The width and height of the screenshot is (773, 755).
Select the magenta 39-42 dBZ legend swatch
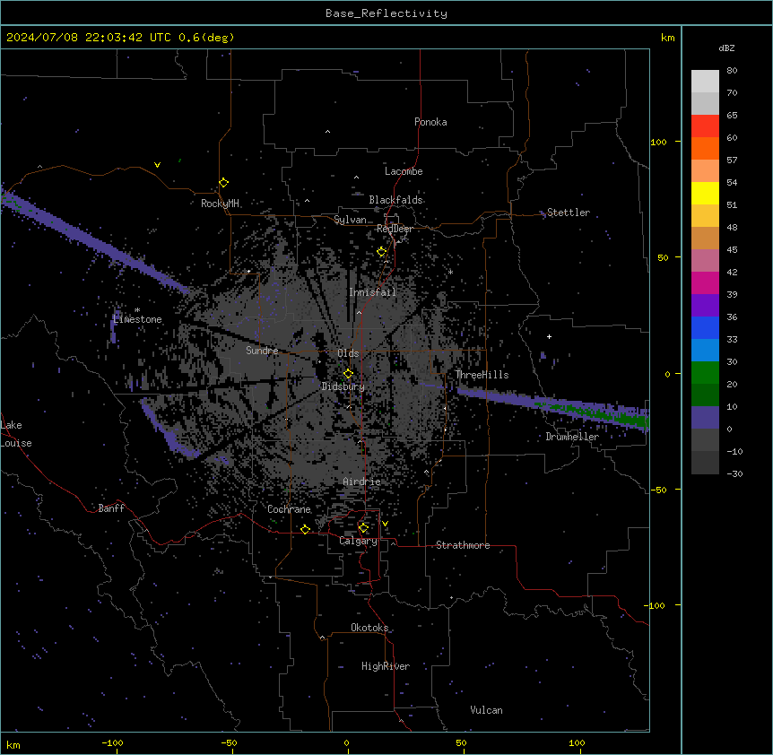(705, 282)
